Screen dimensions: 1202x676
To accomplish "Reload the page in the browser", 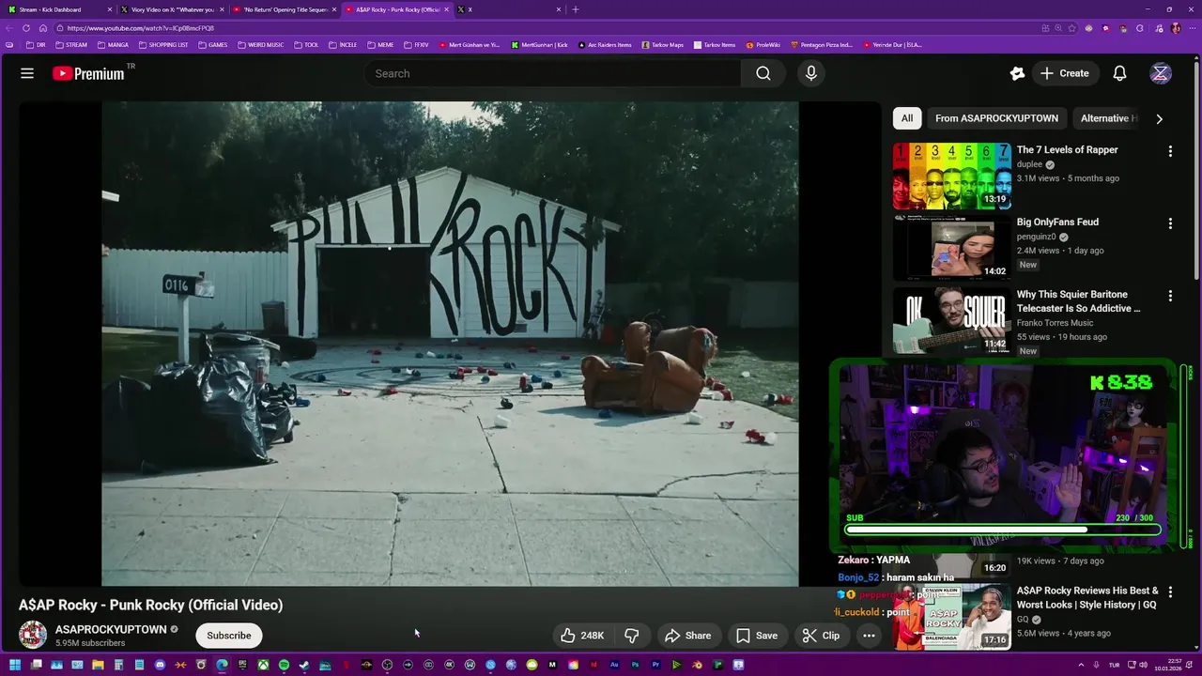I will 26,28.
